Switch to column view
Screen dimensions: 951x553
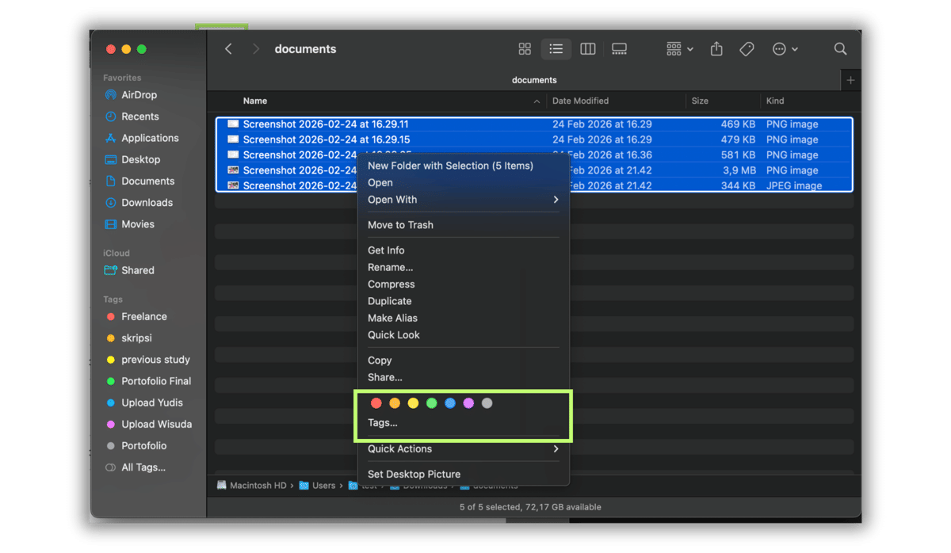[587, 48]
